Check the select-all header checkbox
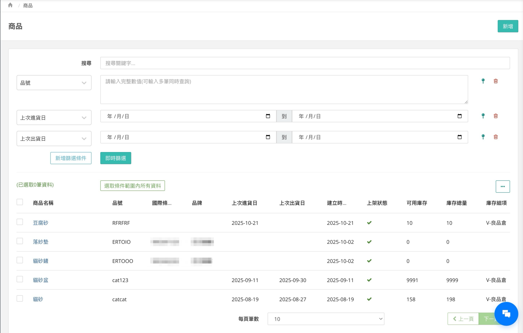The height and width of the screenshot is (333, 523). (x=20, y=202)
